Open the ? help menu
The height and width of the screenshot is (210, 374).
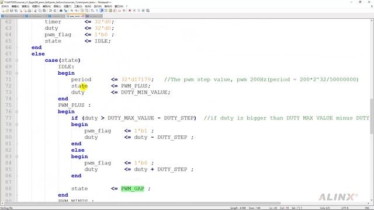click(127, 6)
